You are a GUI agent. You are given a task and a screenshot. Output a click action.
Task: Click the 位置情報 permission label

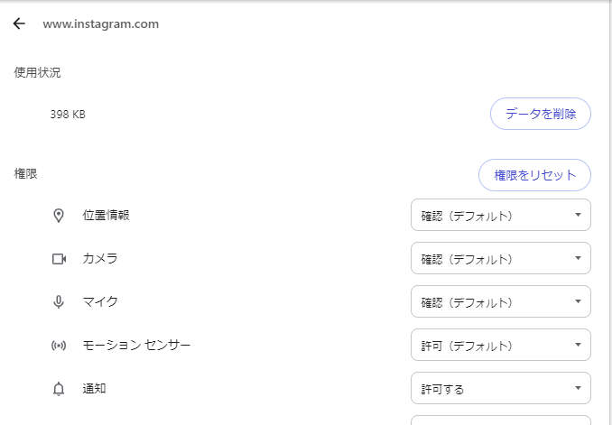(x=106, y=215)
